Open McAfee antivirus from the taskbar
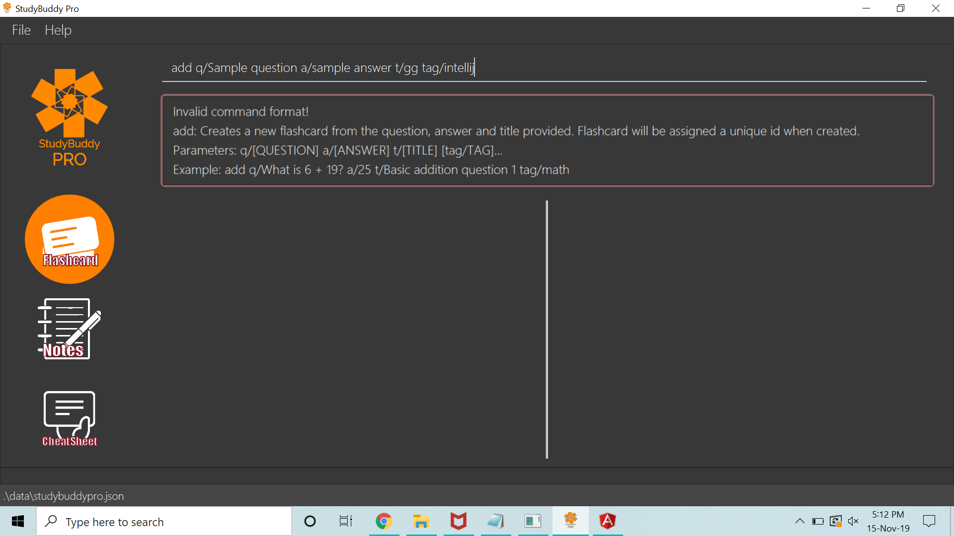 tap(458, 521)
